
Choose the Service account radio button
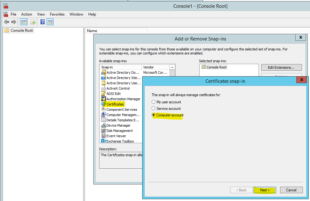[x=153, y=109]
